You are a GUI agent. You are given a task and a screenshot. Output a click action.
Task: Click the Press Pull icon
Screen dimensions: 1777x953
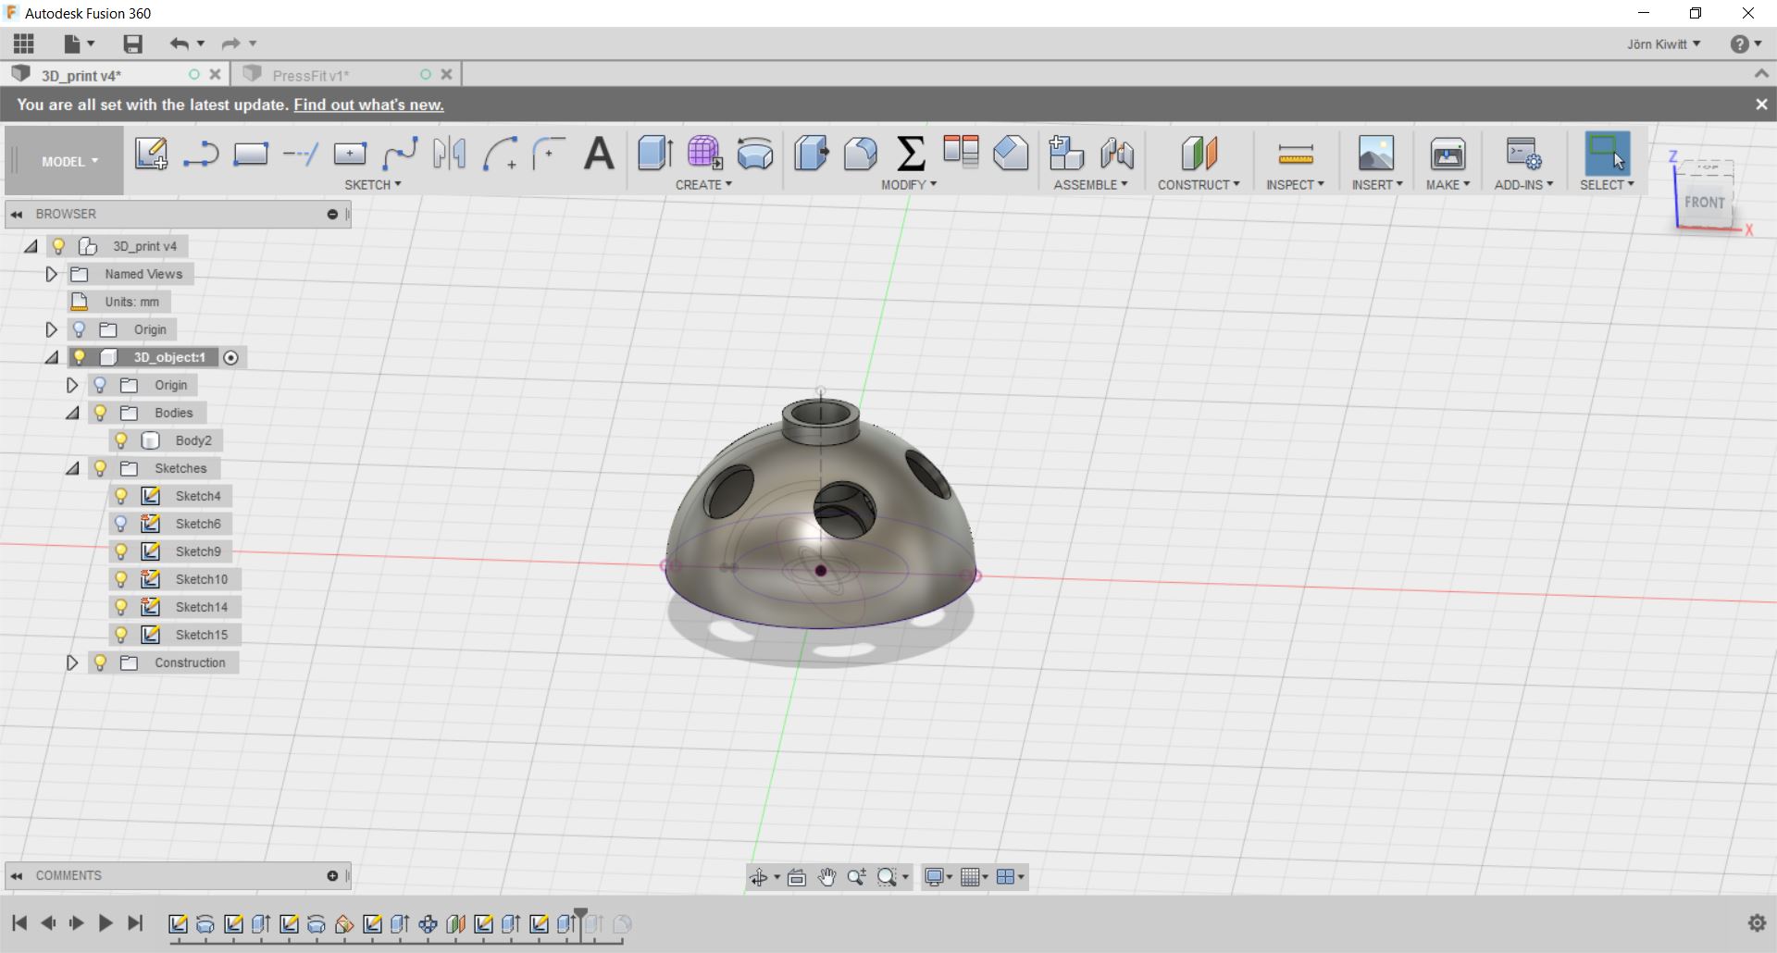[812, 153]
